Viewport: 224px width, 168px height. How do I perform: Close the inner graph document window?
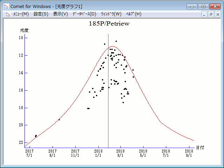pyautogui.click(x=217, y=14)
